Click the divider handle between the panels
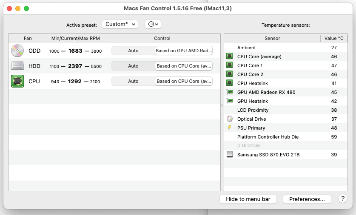Screen dimensions: 356x215 pyautogui.click(x=222, y=105)
